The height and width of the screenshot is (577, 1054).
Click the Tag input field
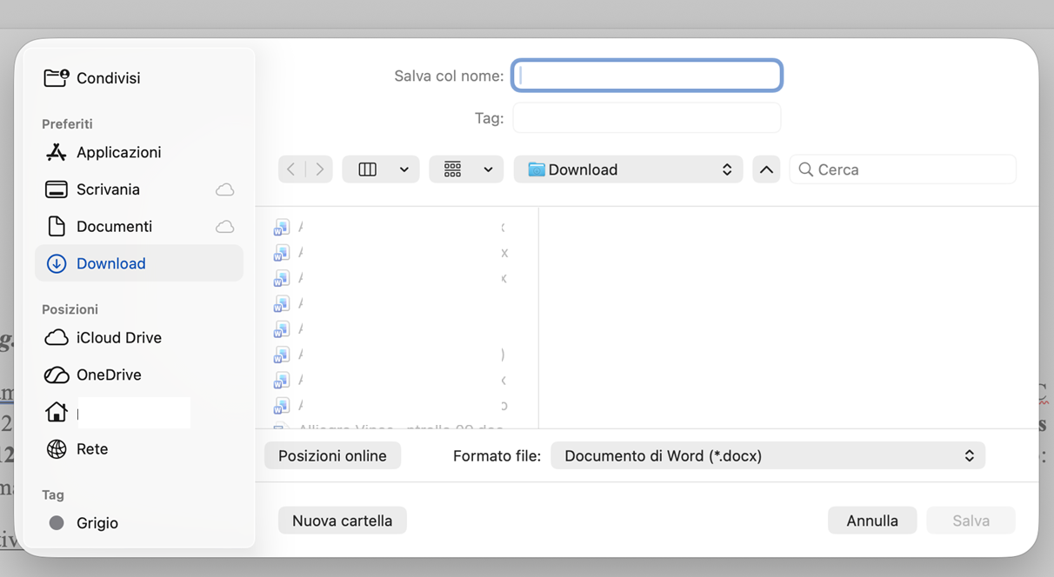pos(647,118)
